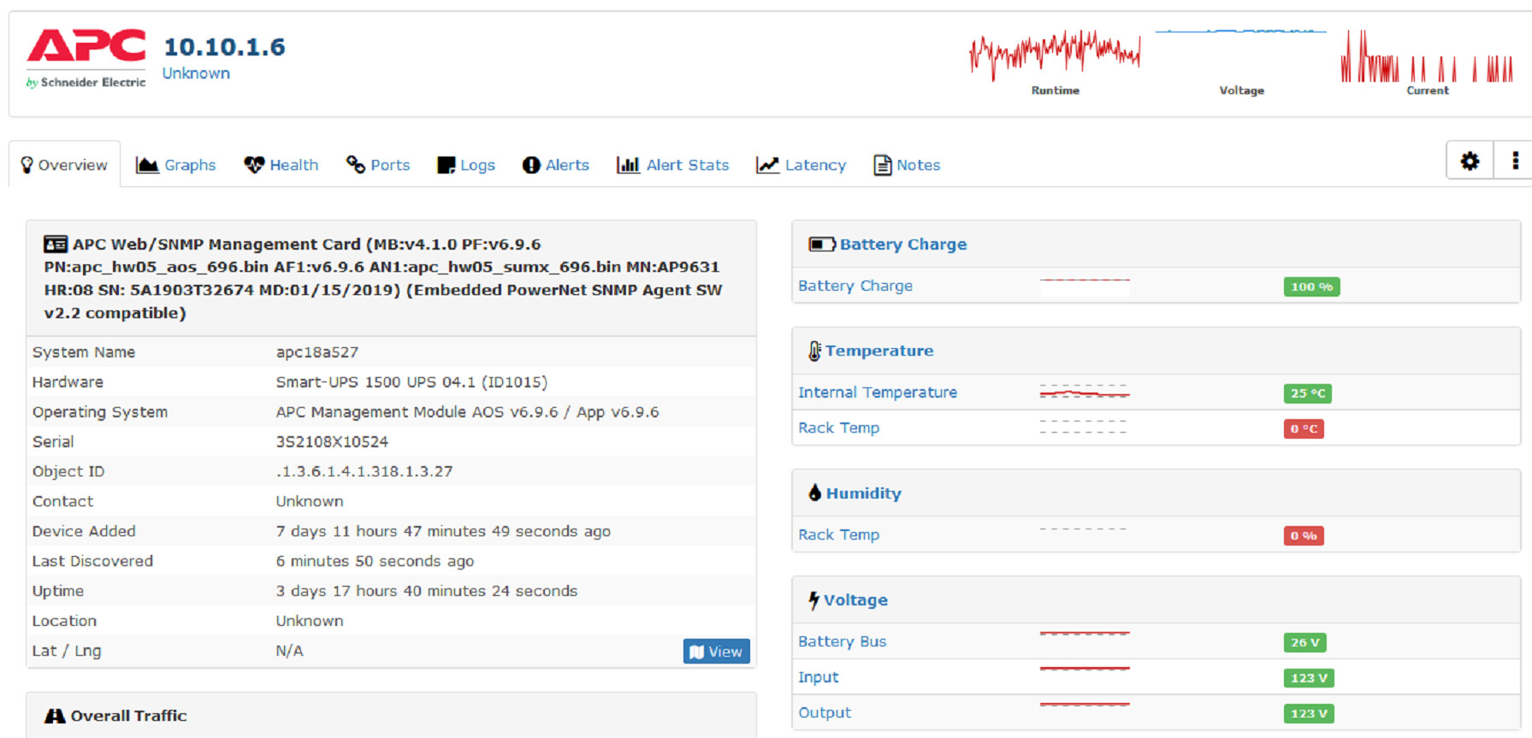The width and height of the screenshot is (1532, 738).
Task: Open the Battery Bus voltage link
Action: point(842,641)
